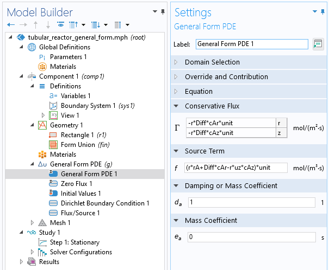Click the tag icon next to the Label field

coord(318,44)
